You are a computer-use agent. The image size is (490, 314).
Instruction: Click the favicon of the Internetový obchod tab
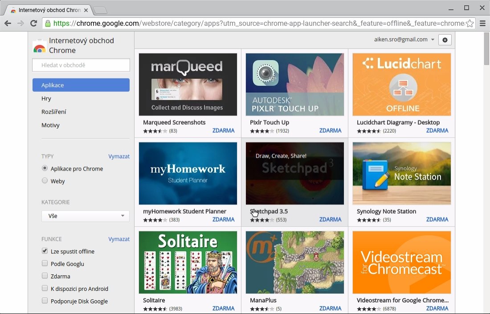tap(13, 10)
